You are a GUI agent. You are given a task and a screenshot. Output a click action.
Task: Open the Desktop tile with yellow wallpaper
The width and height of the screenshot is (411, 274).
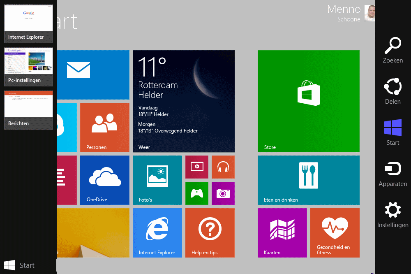93,233
